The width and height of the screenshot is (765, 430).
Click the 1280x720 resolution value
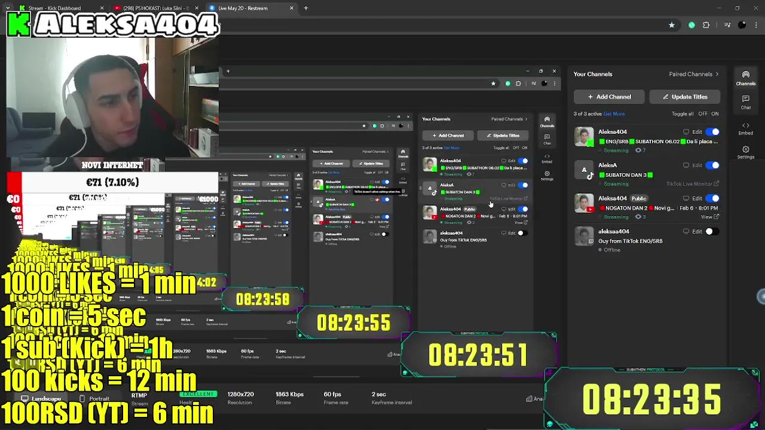[x=240, y=394]
